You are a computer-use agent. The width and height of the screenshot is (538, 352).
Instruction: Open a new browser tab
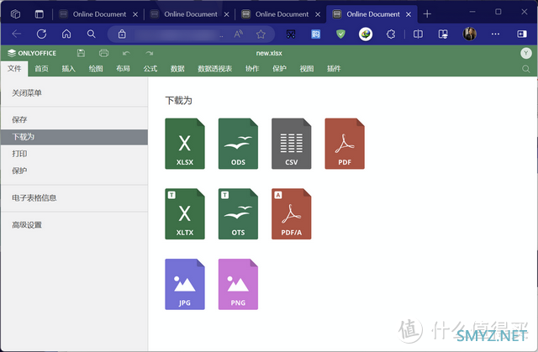point(427,14)
